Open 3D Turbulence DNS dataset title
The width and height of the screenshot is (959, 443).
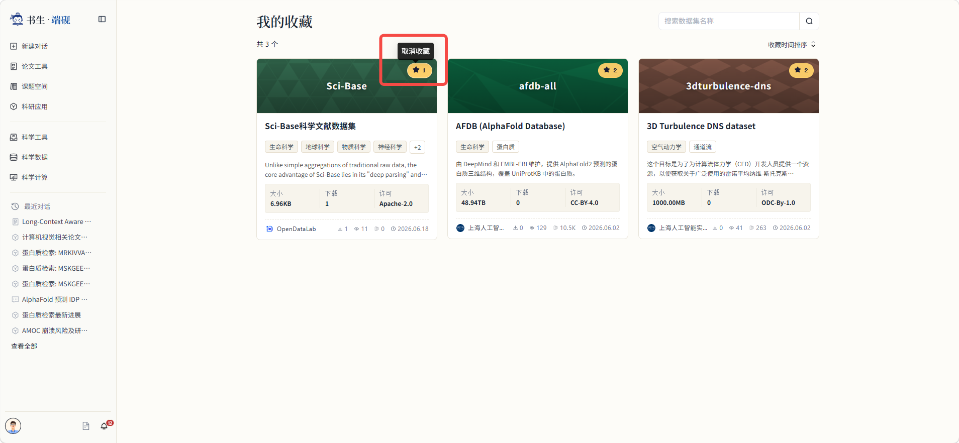701,126
